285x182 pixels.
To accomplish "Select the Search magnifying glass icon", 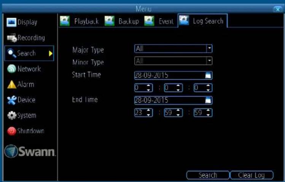I will click(x=11, y=53).
